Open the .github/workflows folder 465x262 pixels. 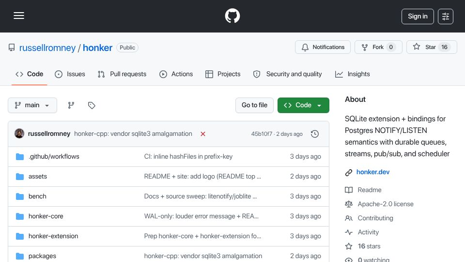pos(54,157)
